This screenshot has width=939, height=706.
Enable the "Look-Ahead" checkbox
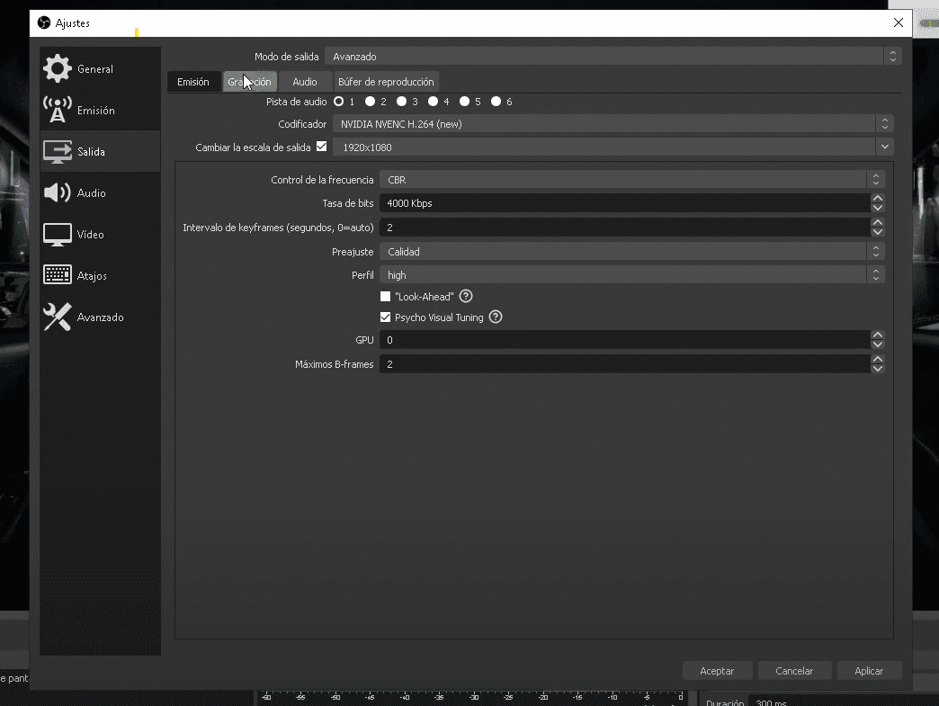386,297
